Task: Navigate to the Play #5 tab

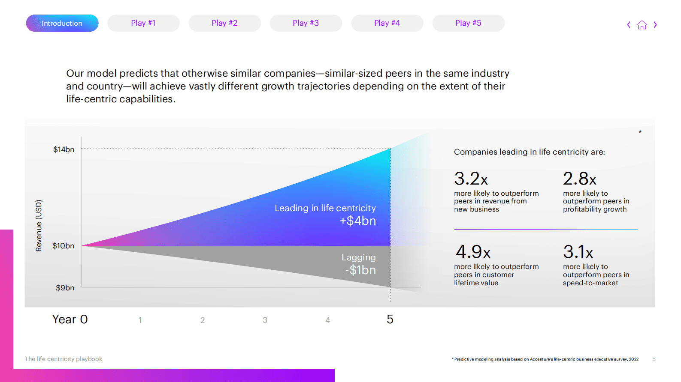Action: pyautogui.click(x=468, y=23)
